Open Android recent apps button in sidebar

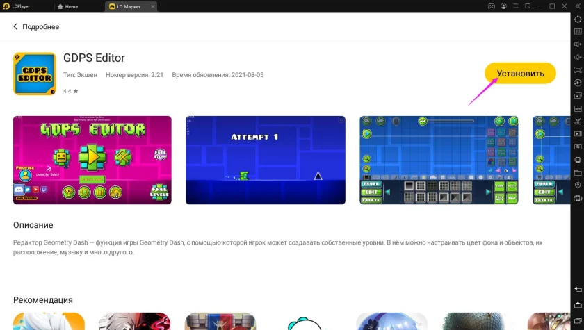tap(578, 321)
